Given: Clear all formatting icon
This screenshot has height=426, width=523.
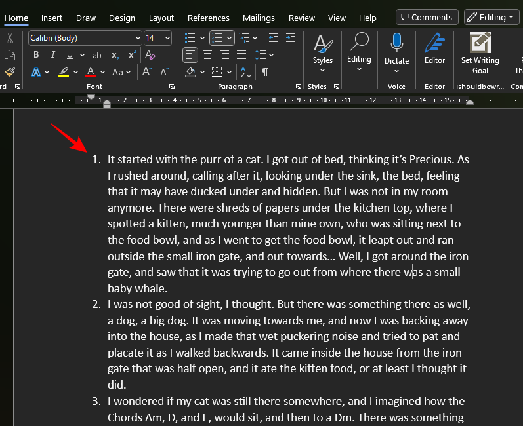Looking at the screenshot, I should point(150,54).
